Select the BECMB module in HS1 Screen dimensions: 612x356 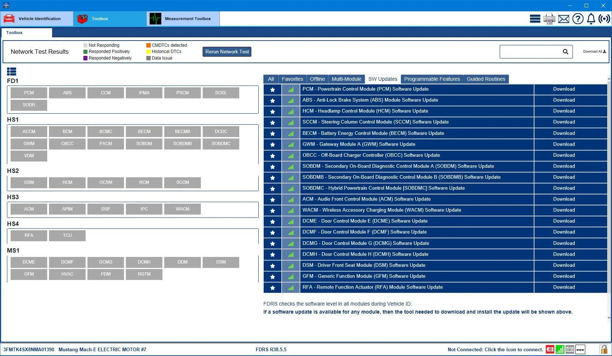click(x=183, y=132)
